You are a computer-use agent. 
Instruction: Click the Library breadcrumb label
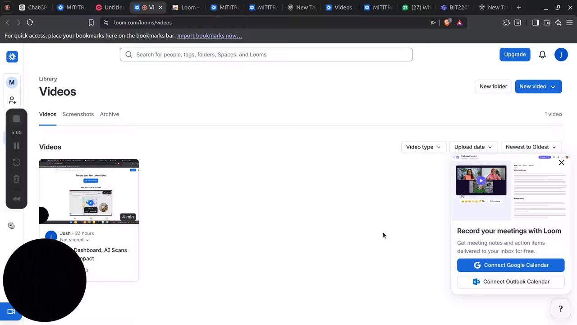click(48, 79)
